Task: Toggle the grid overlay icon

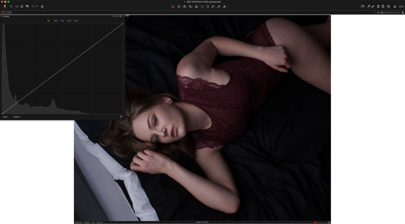Action: pos(389,6)
